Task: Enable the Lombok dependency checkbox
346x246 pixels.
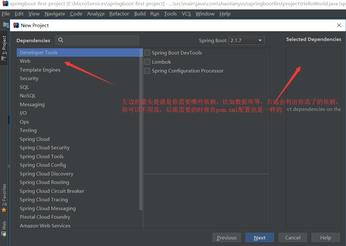Action: 147,62
